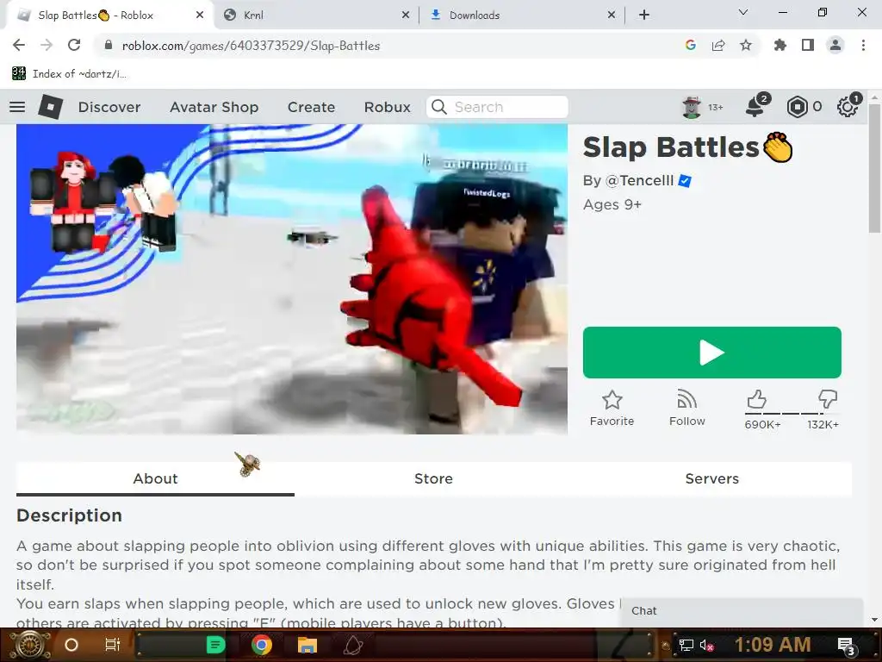The width and height of the screenshot is (882, 662).
Task: Bookmark this page with star
Action: (746, 45)
